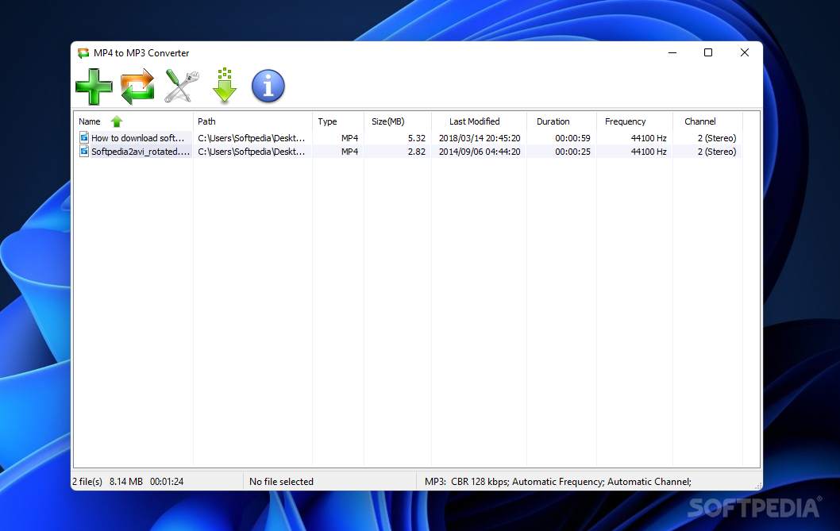Click the window resize grip in status bar
Viewport: 840px width, 531px height.
coord(757,486)
